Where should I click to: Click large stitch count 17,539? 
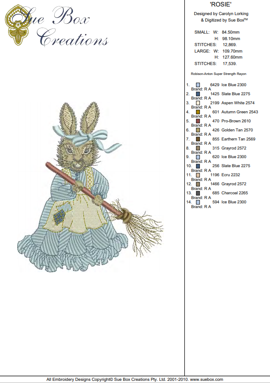(230, 63)
